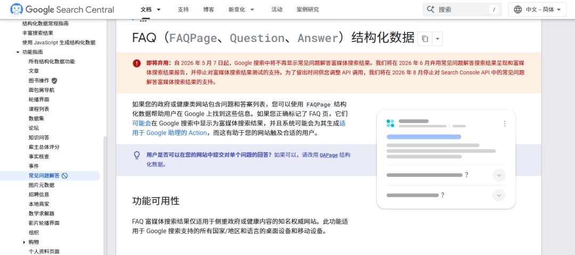The image size is (575, 255).
Task: Select 事件 in the sidebar
Action: (x=34, y=166)
